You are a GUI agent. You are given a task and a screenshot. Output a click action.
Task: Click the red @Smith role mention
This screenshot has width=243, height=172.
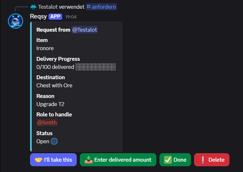tap(47, 123)
